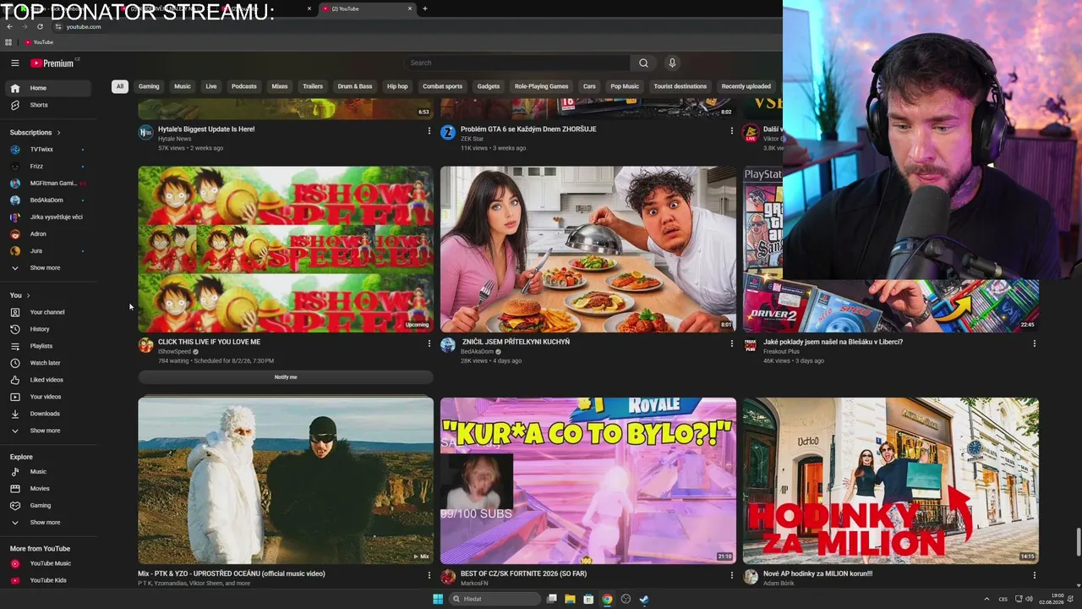This screenshot has width=1082, height=609.
Task: Open a new browser tab
Action: coord(424,8)
